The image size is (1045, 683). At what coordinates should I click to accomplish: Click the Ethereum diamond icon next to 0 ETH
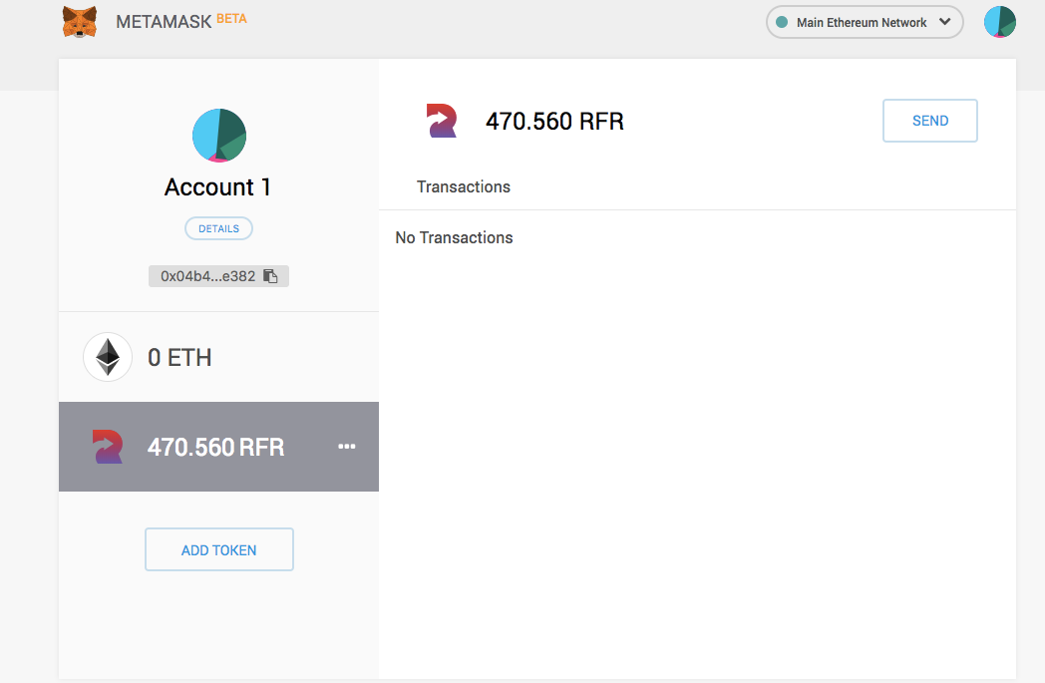pos(107,356)
